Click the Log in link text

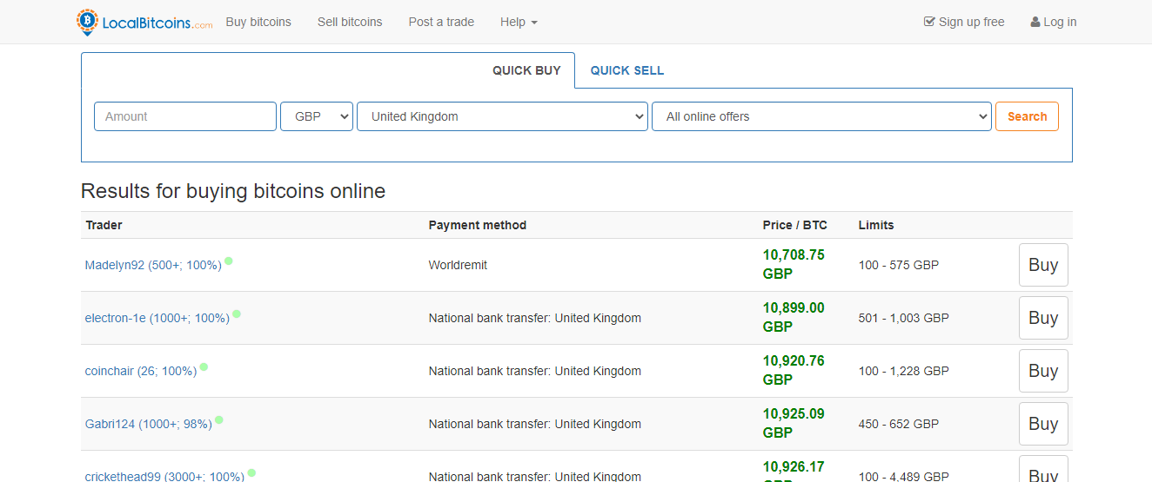tap(1060, 22)
